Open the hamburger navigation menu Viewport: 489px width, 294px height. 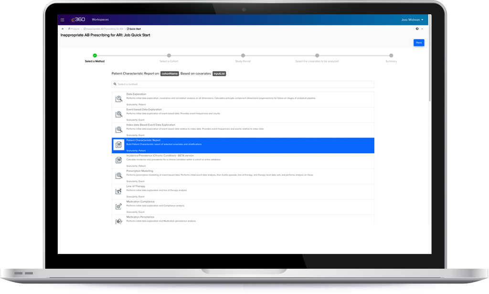tap(63, 20)
